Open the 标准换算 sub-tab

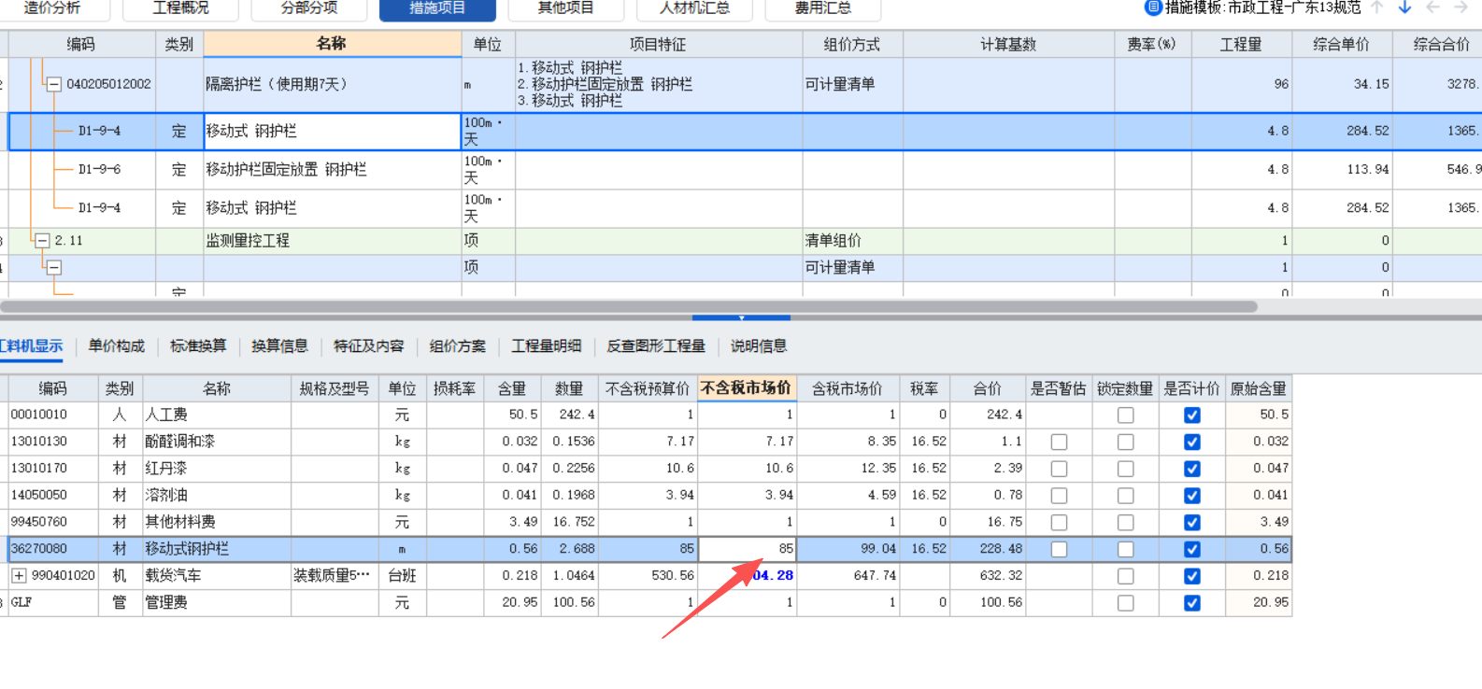[x=198, y=346]
